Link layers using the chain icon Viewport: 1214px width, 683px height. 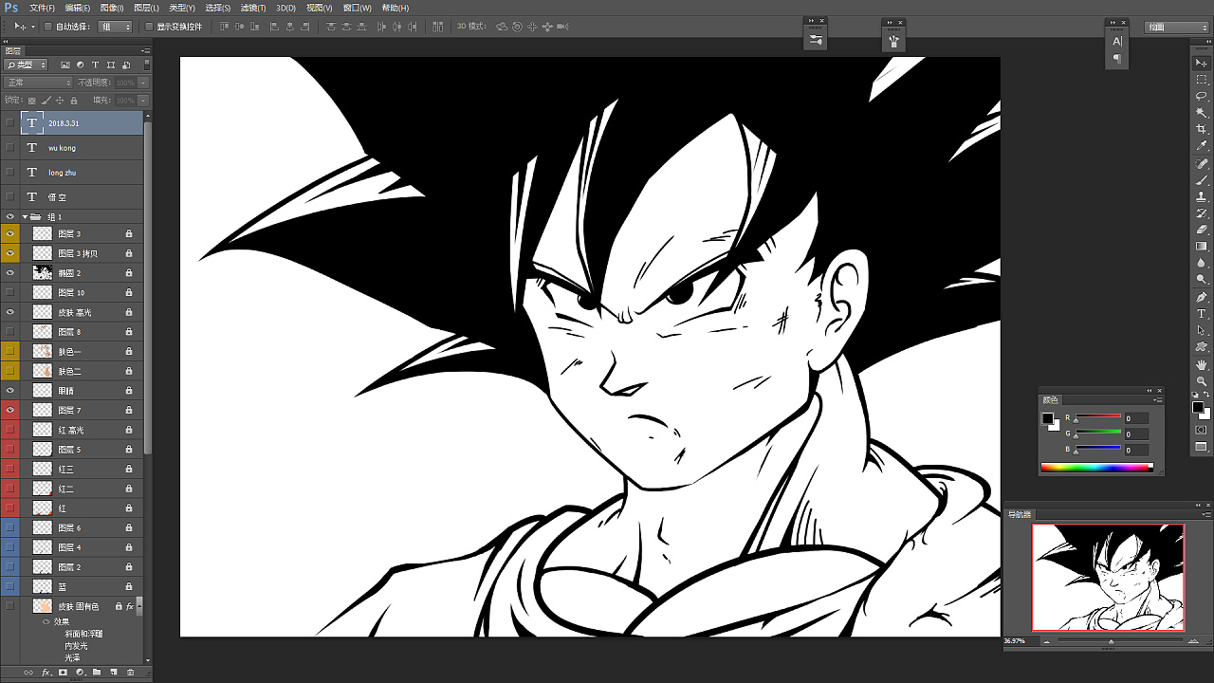(28, 673)
